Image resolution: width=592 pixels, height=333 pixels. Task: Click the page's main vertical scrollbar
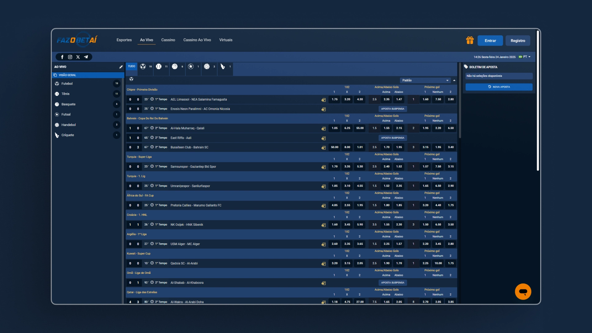[x=538, y=100]
